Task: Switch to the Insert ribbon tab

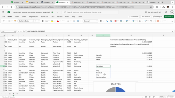Action: click(x=17, y=17)
